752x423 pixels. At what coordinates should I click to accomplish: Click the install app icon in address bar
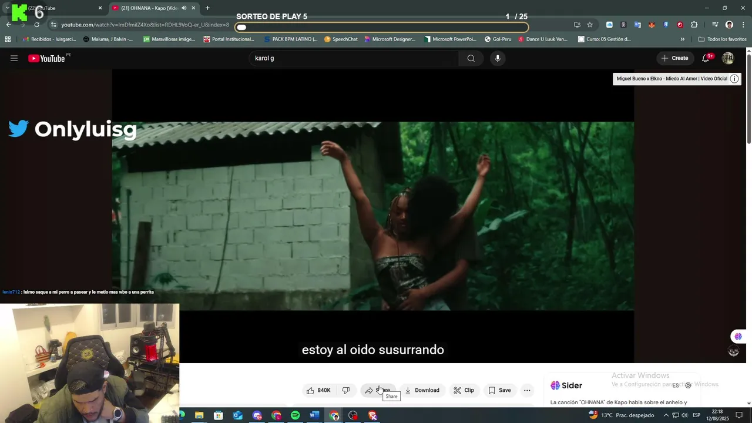577,25
